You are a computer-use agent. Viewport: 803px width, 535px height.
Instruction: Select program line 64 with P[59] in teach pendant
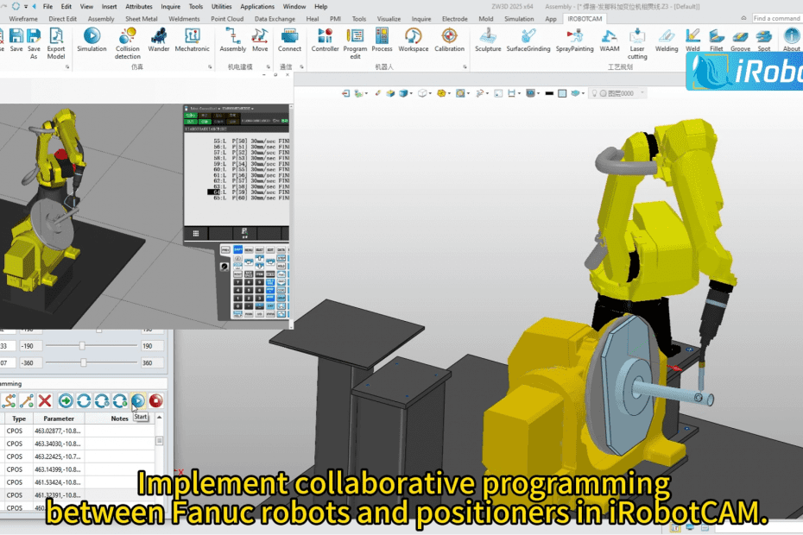tap(249, 192)
